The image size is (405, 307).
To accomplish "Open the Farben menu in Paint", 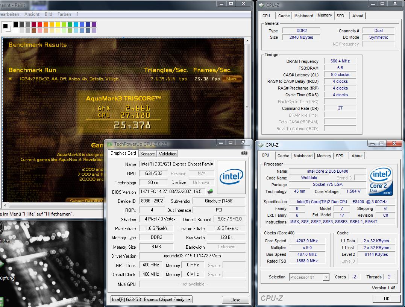I will pos(64,14).
